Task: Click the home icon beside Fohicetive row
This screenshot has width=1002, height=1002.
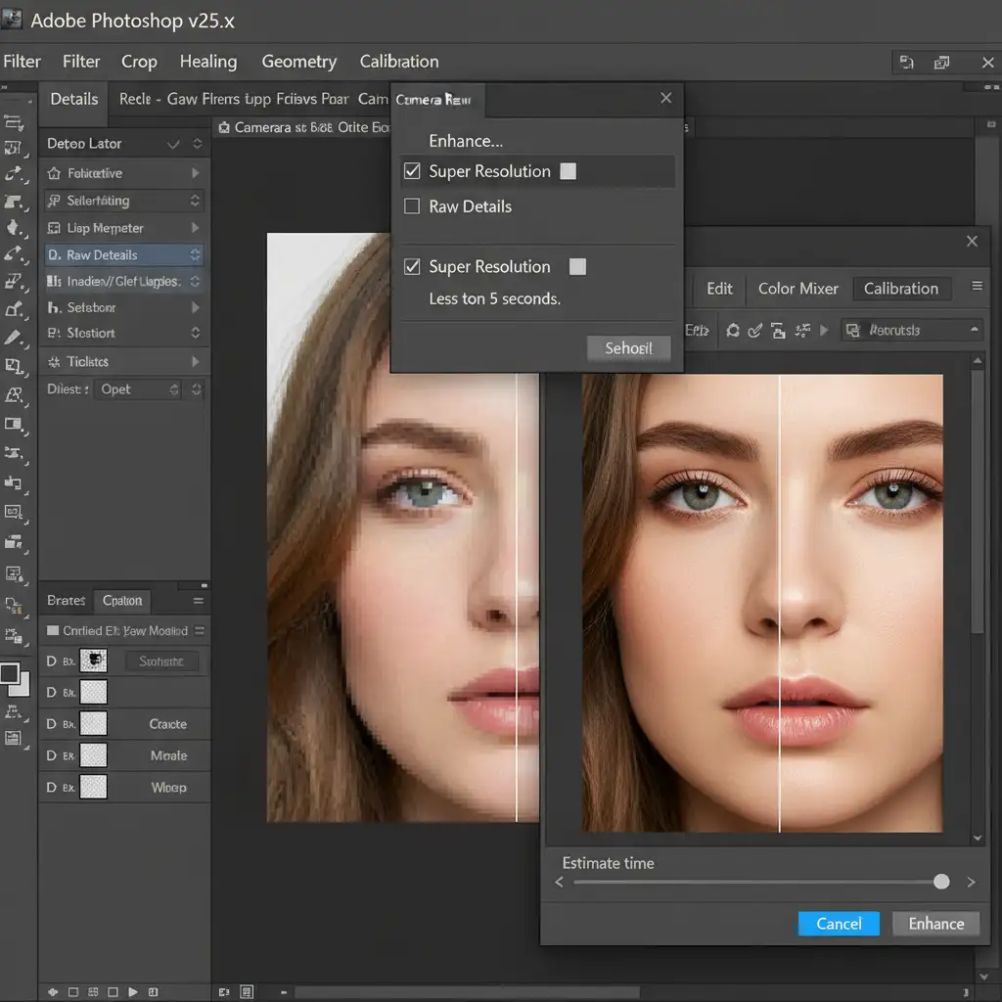Action: (54, 173)
